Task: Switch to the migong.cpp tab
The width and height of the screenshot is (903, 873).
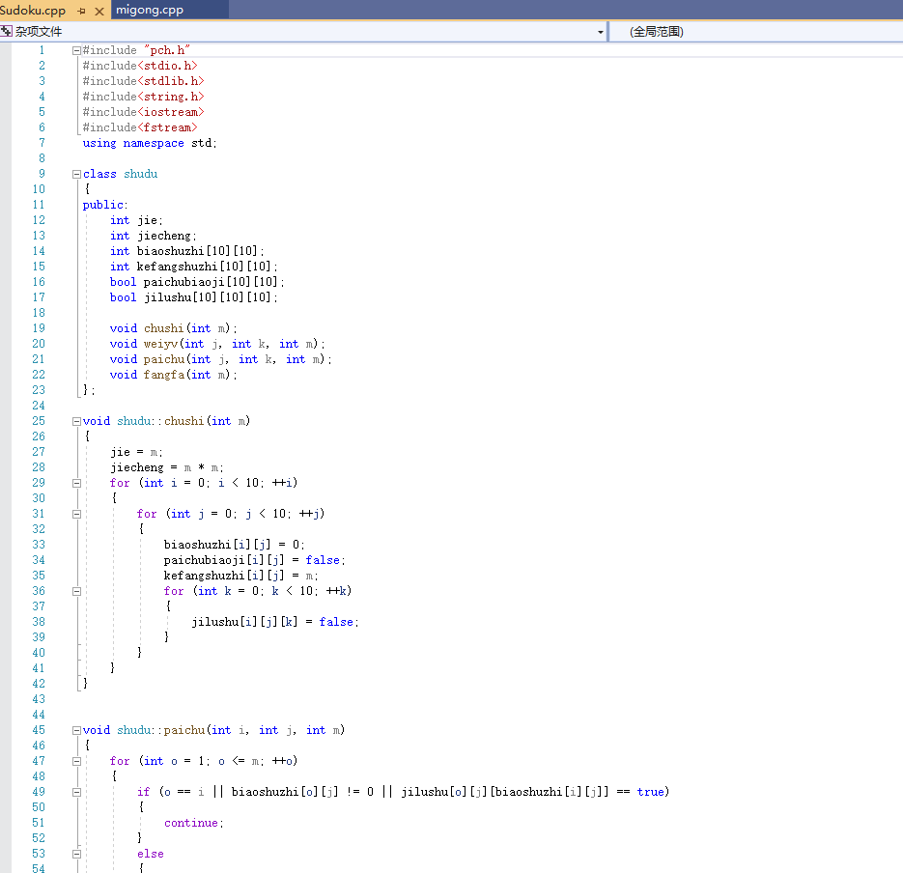Action: click(x=150, y=10)
